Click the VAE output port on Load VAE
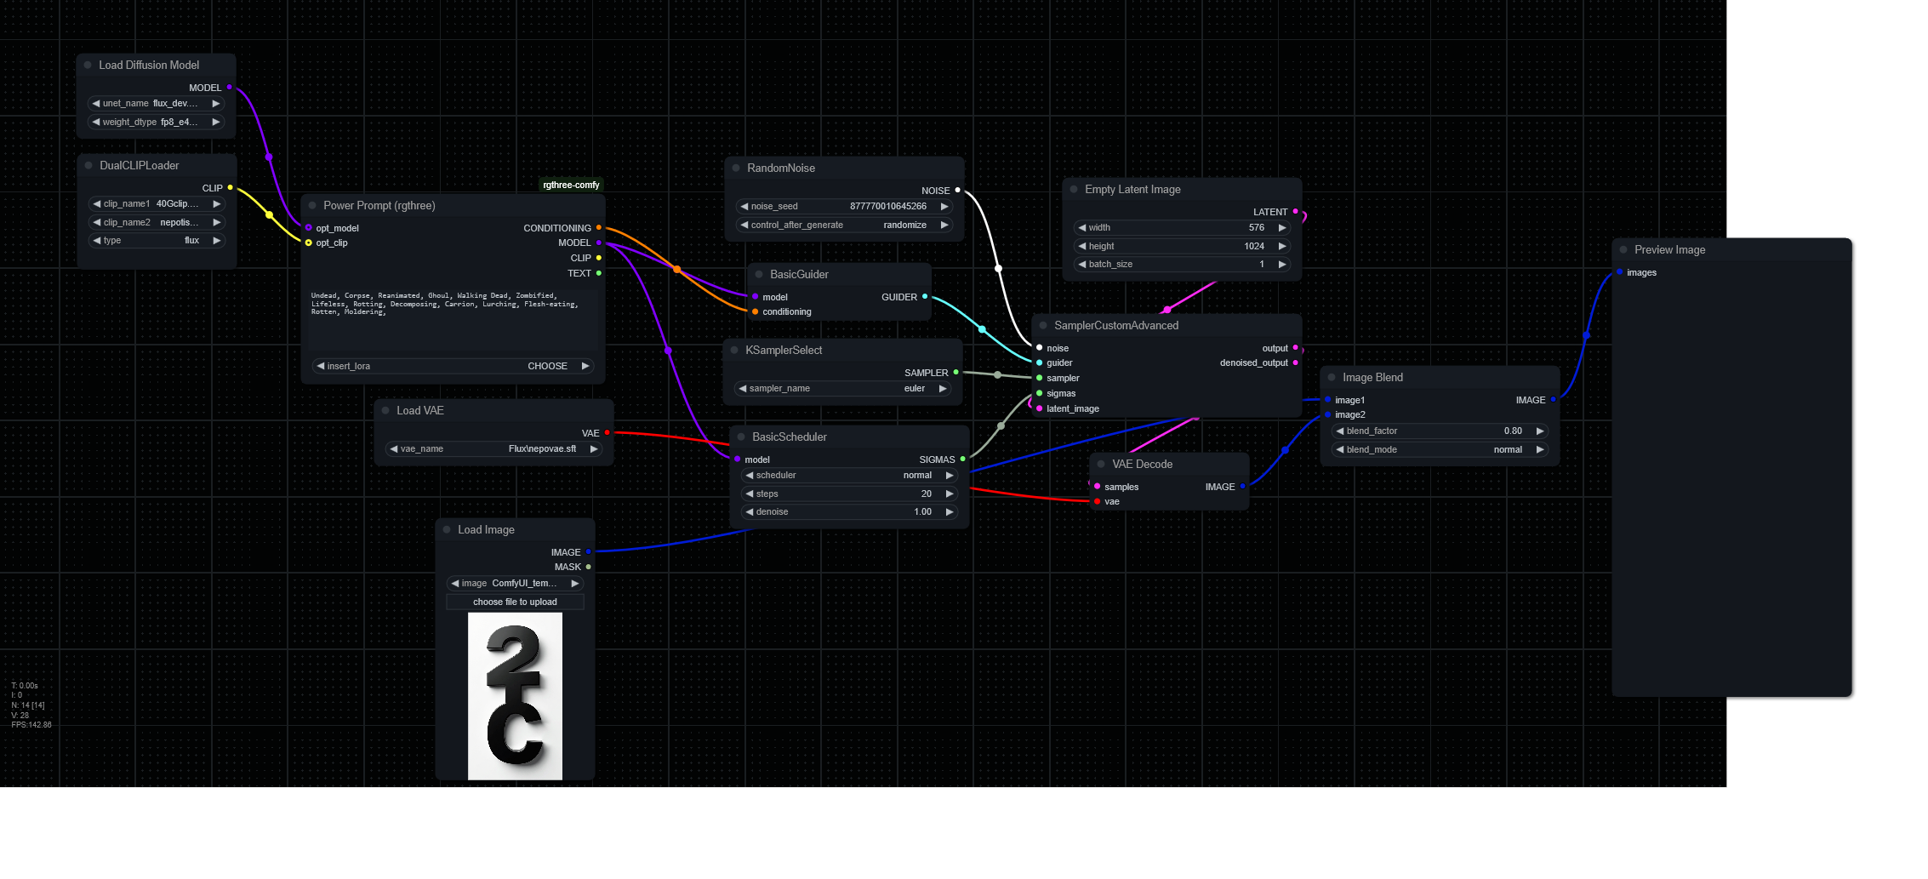Image resolution: width=1928 pixels, height=879 pixels. (x=607, y=433)
